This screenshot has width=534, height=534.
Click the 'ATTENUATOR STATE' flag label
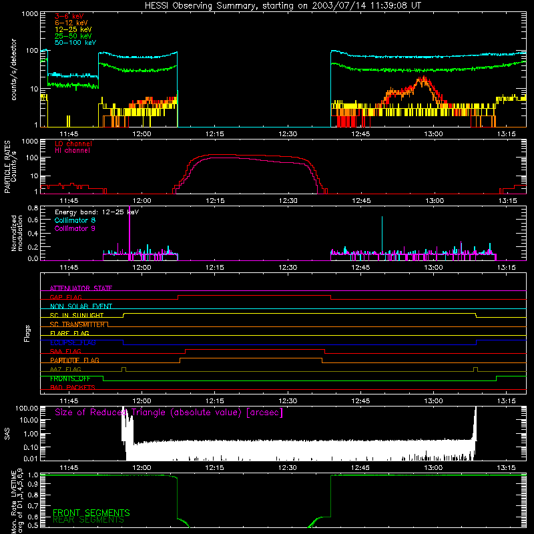pyautogui.click(x=81, y=288)
